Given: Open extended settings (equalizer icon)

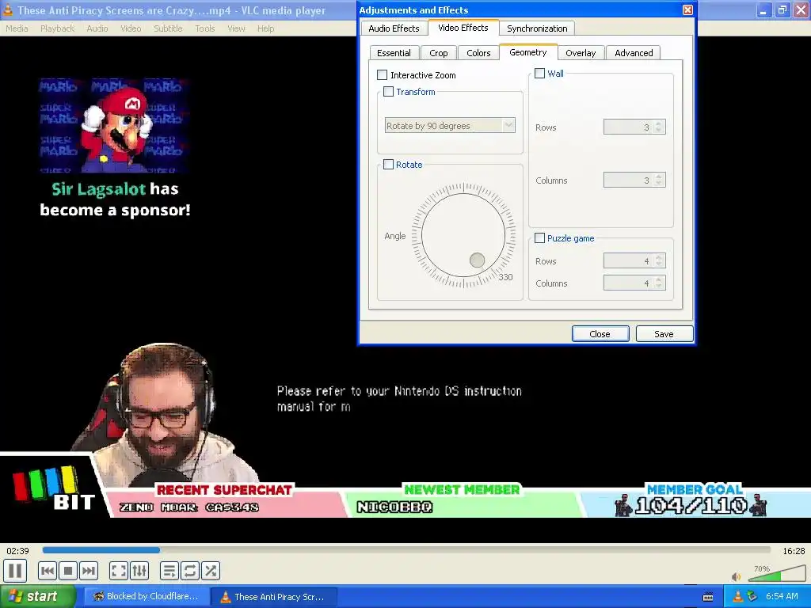Looking at the screenshot, I should point(139,571).
